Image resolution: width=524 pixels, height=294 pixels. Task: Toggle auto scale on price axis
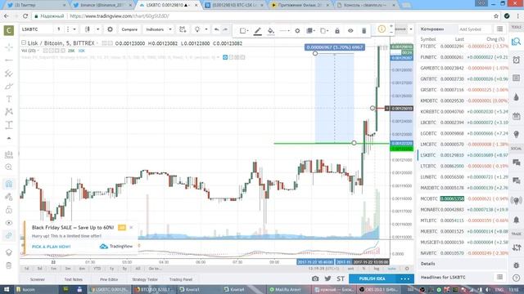pyautogui.click(x=391, y=269)
